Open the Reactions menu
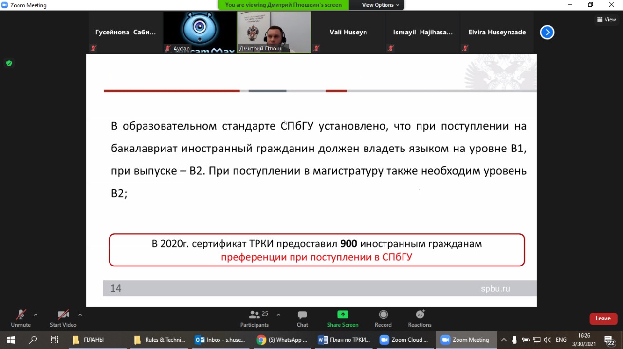 click(420, 318)
